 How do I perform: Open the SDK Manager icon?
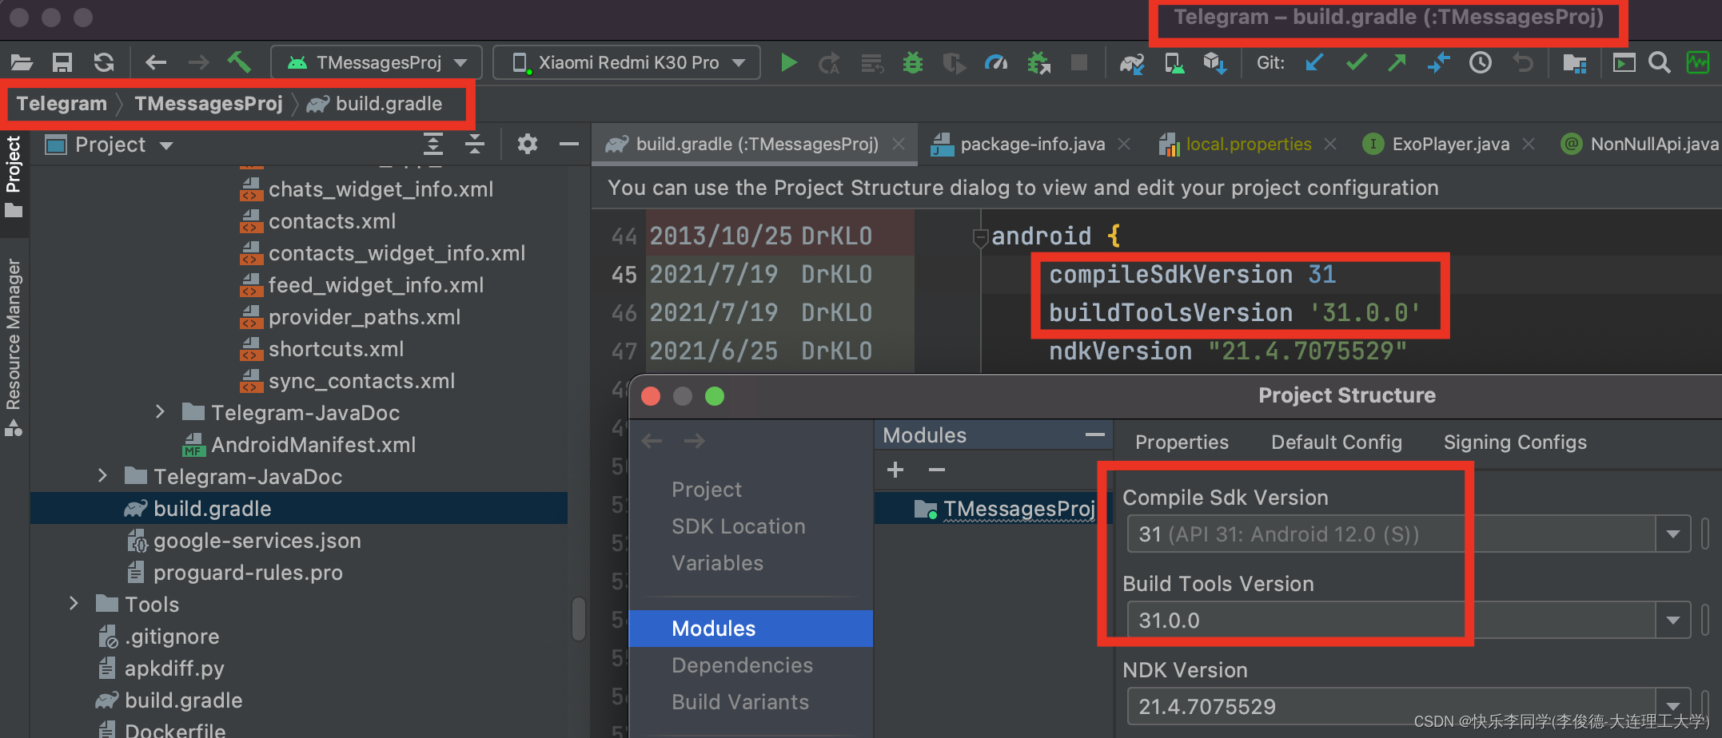(x=1215, y=62)
